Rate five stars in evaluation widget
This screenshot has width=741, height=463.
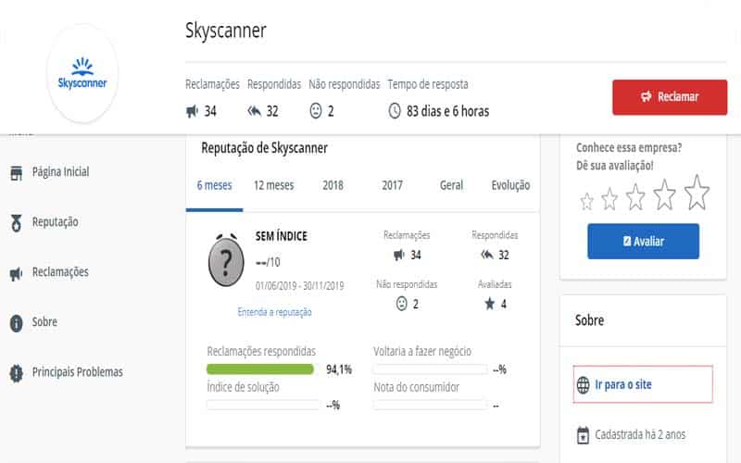click(x=697, y=193)
